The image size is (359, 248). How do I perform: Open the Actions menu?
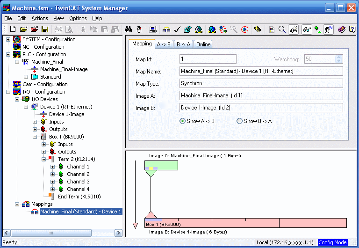point(40,18)
